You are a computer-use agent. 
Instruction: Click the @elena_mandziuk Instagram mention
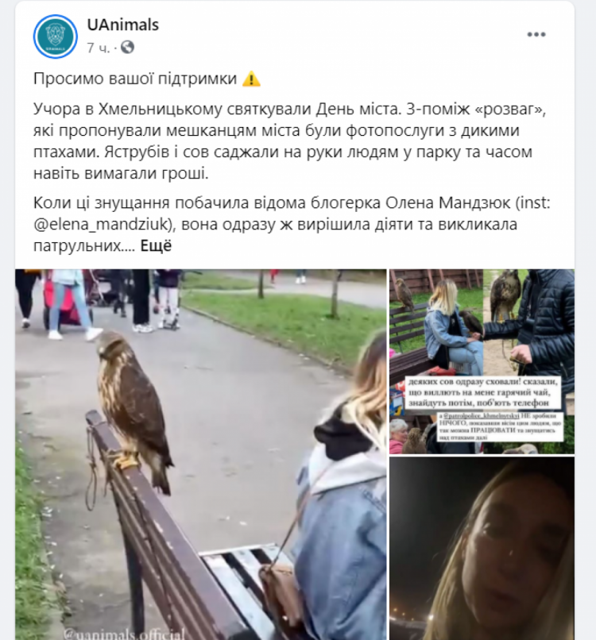click(101, 224)
